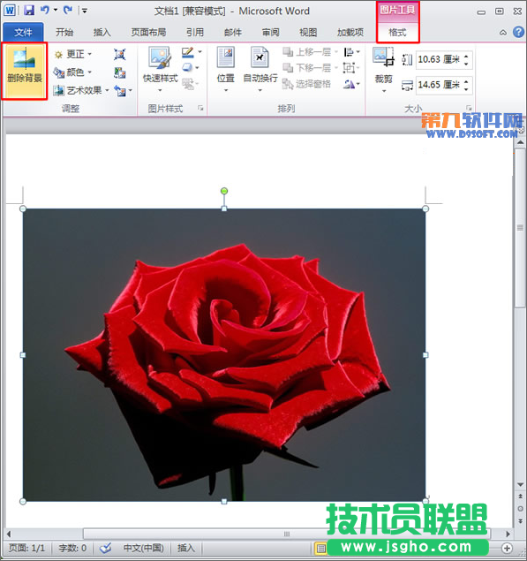
Task: Click the 中文(中国) language indicator
Action: (x=143, y=548)
